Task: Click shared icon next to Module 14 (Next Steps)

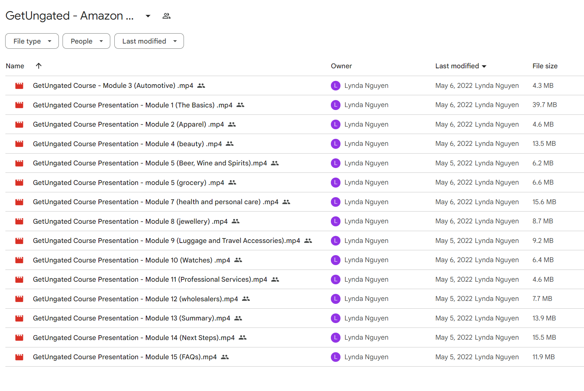Action: [x=242, y=337]
